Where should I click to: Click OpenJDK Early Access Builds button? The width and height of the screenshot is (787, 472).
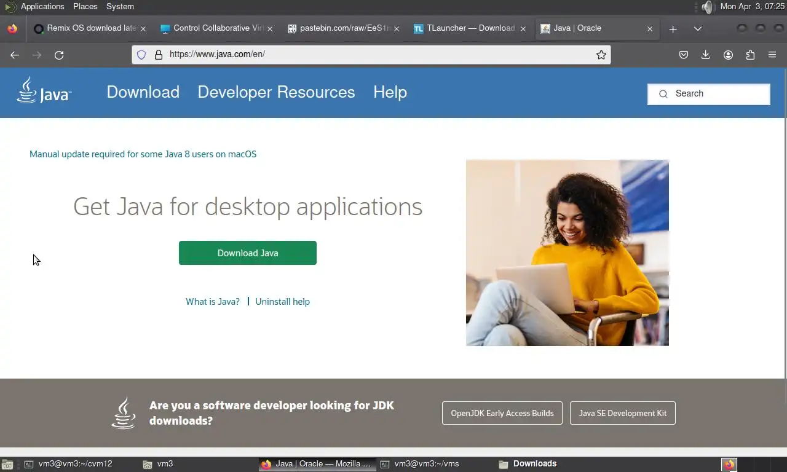tap(502, 413)
